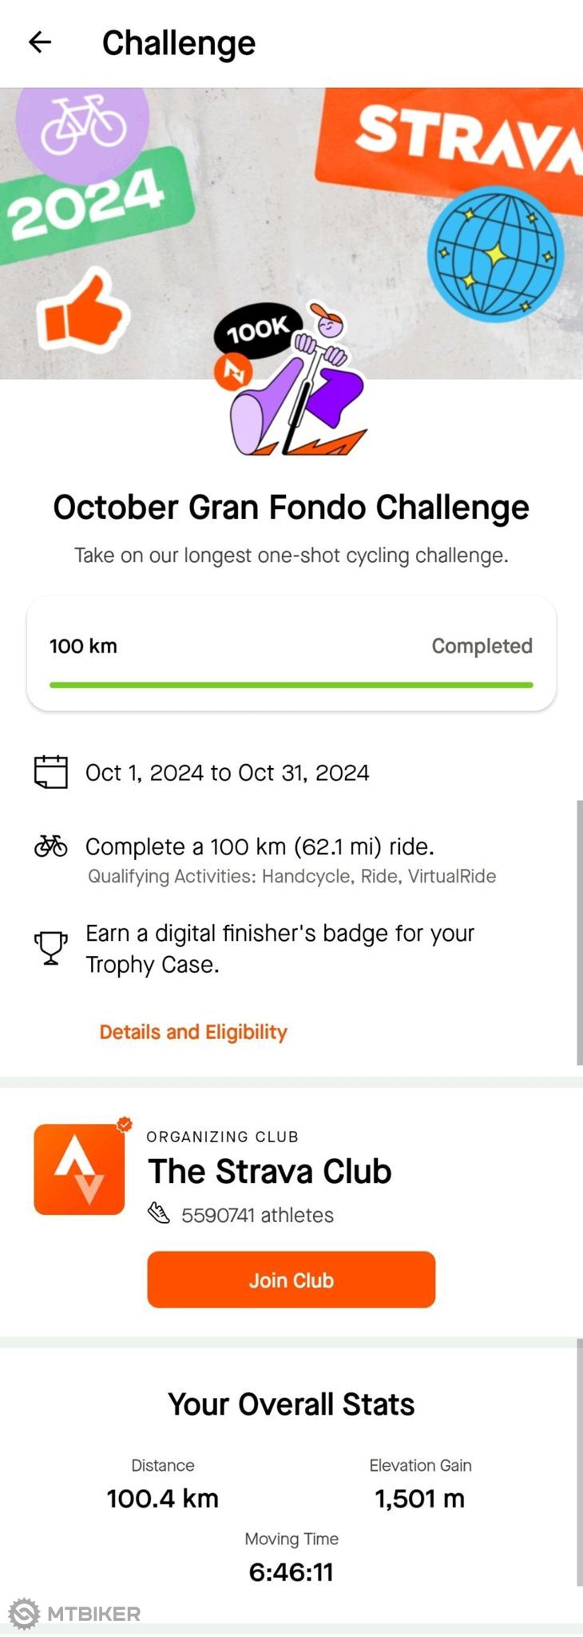
Task: Click the green challenge progress bar
Action: pyautogui.click(x=291, y=685)
